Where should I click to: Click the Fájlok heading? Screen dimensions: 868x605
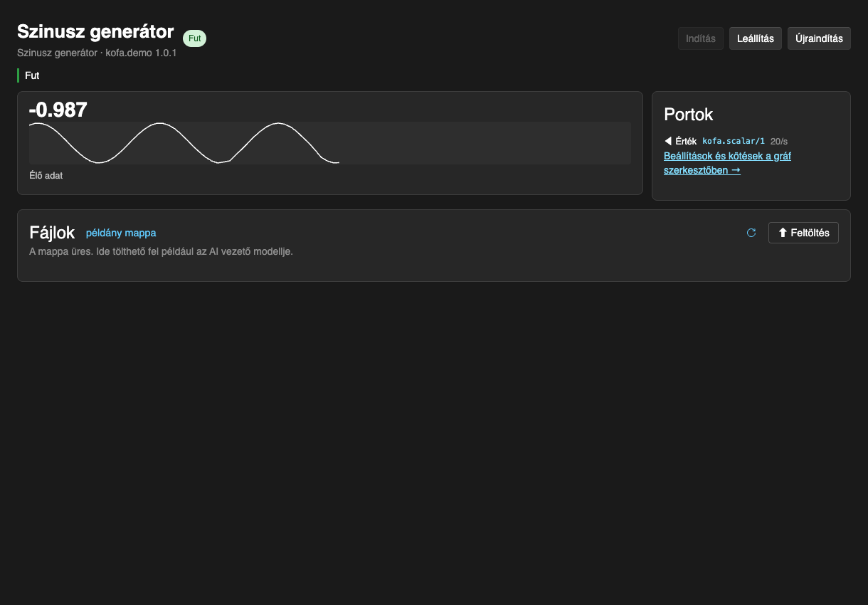point(52,233)
